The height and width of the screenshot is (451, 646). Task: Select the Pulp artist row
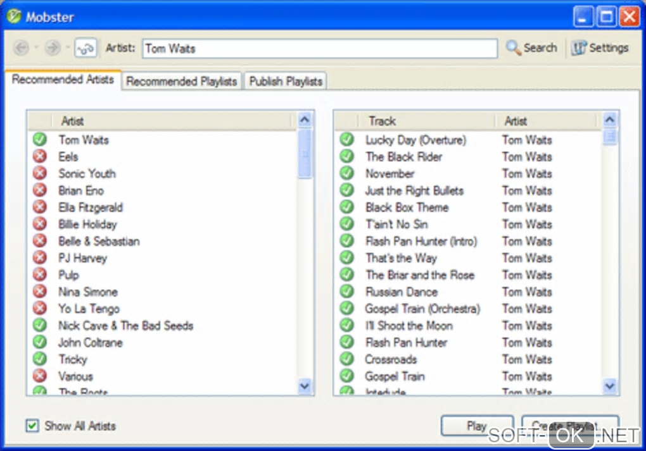coord(163,275)
